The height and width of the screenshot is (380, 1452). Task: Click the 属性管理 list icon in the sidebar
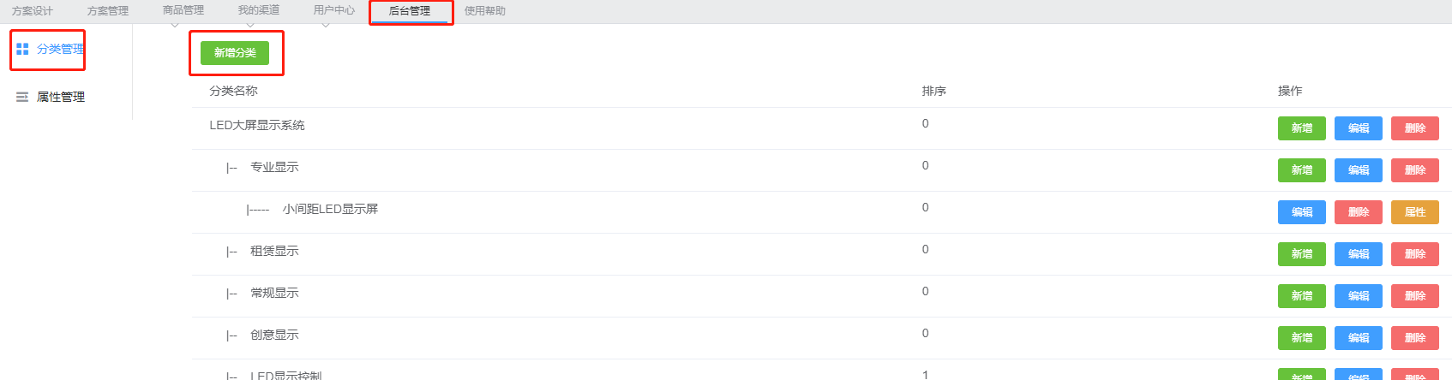22,98
